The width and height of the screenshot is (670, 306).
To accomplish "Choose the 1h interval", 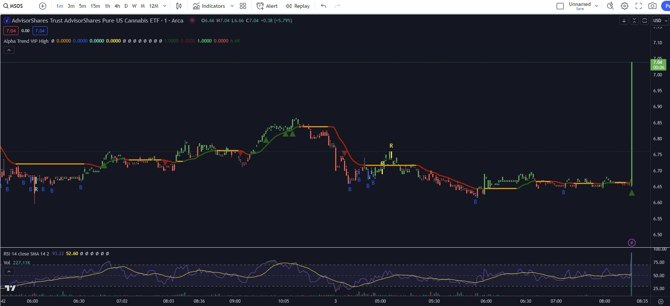I will (107, 6).
